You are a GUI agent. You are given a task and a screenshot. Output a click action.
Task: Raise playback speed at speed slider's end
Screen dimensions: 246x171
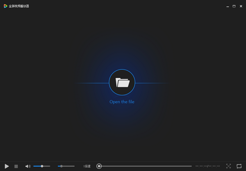tap(74, 166)
